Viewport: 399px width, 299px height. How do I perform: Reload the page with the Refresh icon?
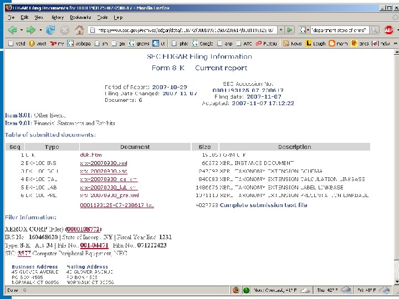[x=50, y=30]
